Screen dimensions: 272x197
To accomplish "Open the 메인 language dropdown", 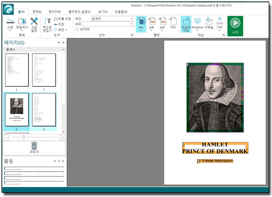I will [131, 19].
